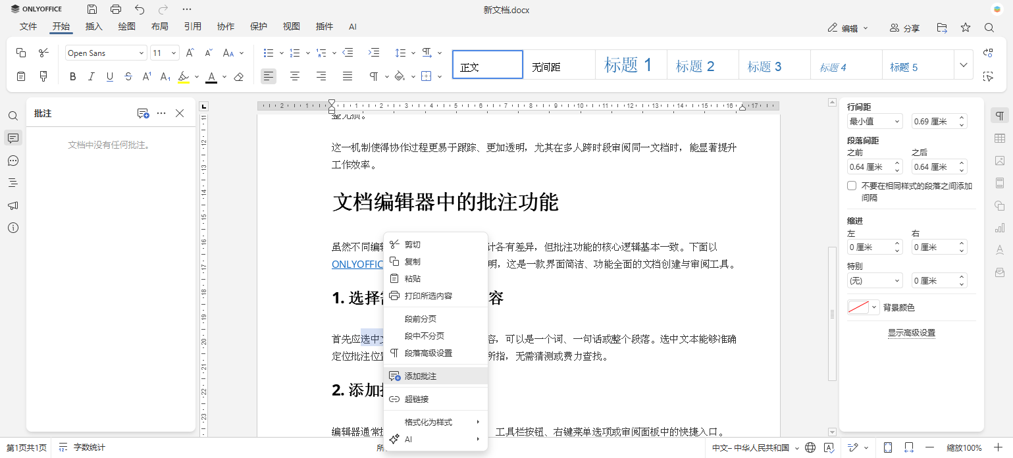The width and height of the screenshot is (1013, 458).
Task: Open the Chat icon in left sidebar
Action: pos(13,161)
